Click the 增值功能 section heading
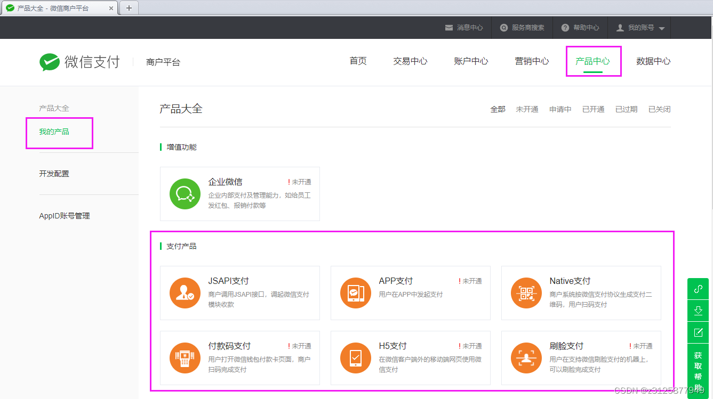Viewport: 713px width, 399px height. tap(181, 147)
